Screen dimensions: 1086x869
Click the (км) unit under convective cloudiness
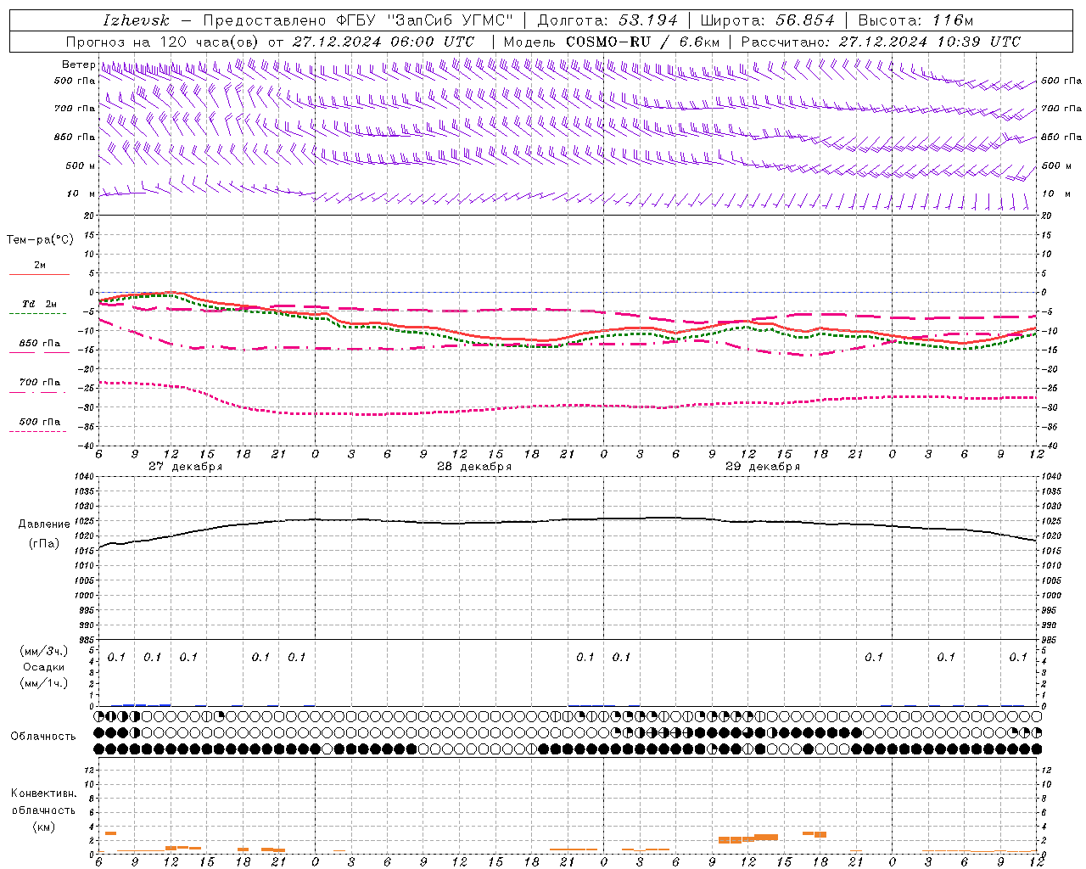tap(43, 827)
